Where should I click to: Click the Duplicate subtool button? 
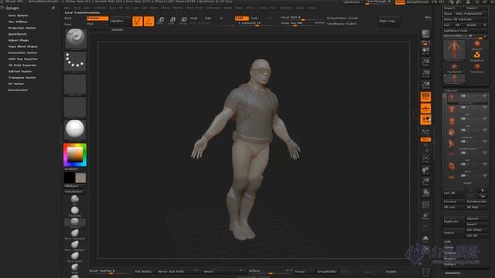click(454, 222)
